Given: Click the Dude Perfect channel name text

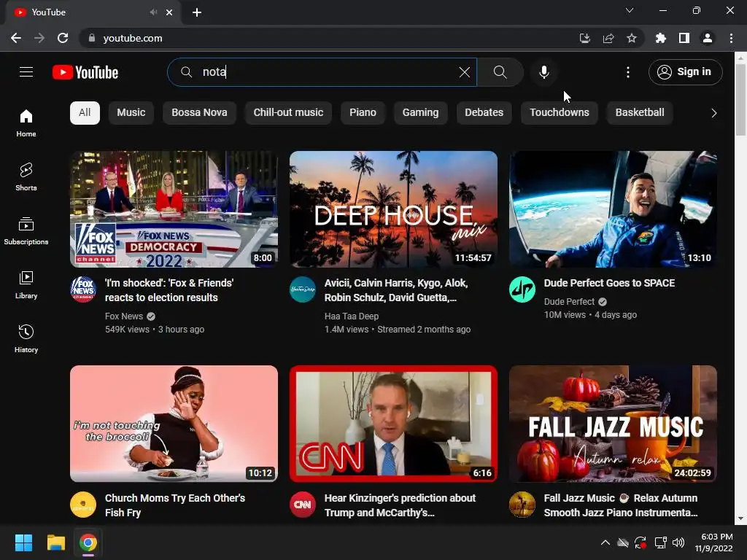Looking at the screenshot, I should point(569,302).
